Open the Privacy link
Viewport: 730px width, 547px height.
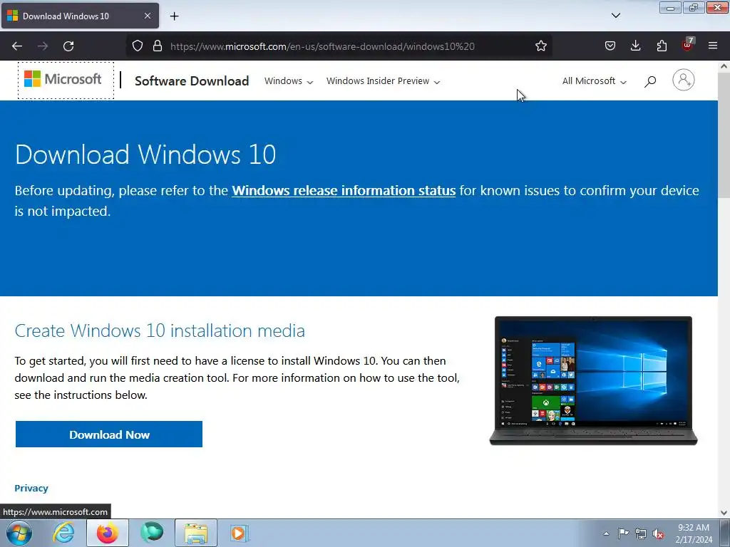[x=31, y=488]
